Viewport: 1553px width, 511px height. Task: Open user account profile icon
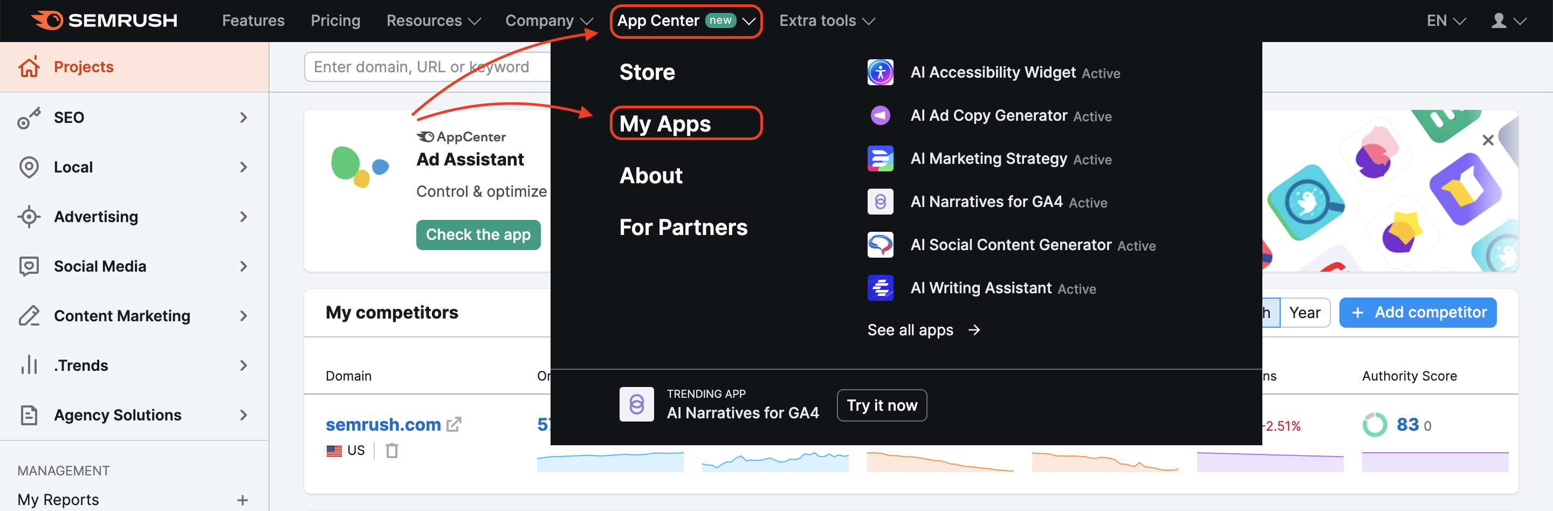click(x=1499, y=20)
